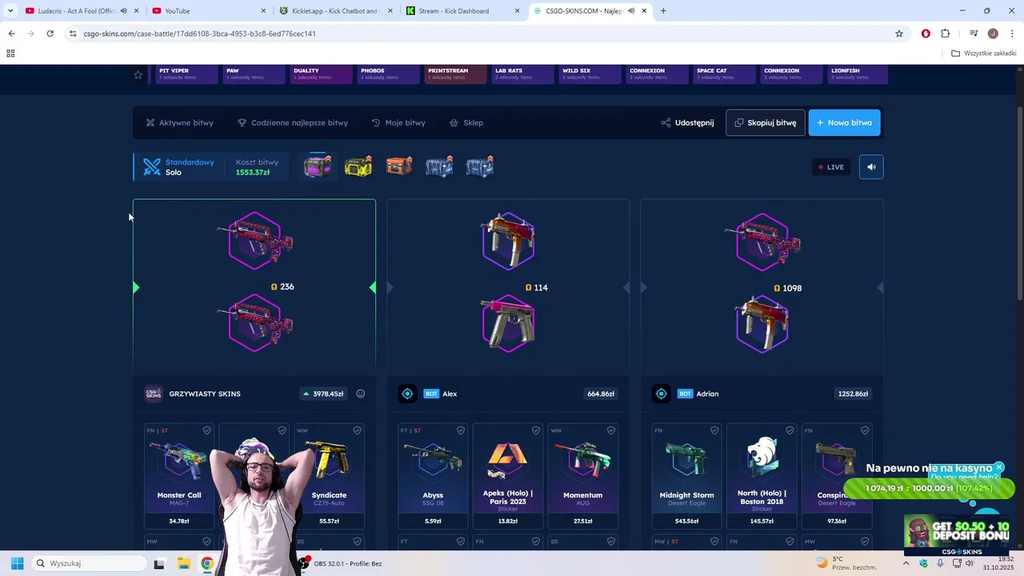1024x576 pixels.
Task: Select the purple first case icon
Action: click(318, 166)
